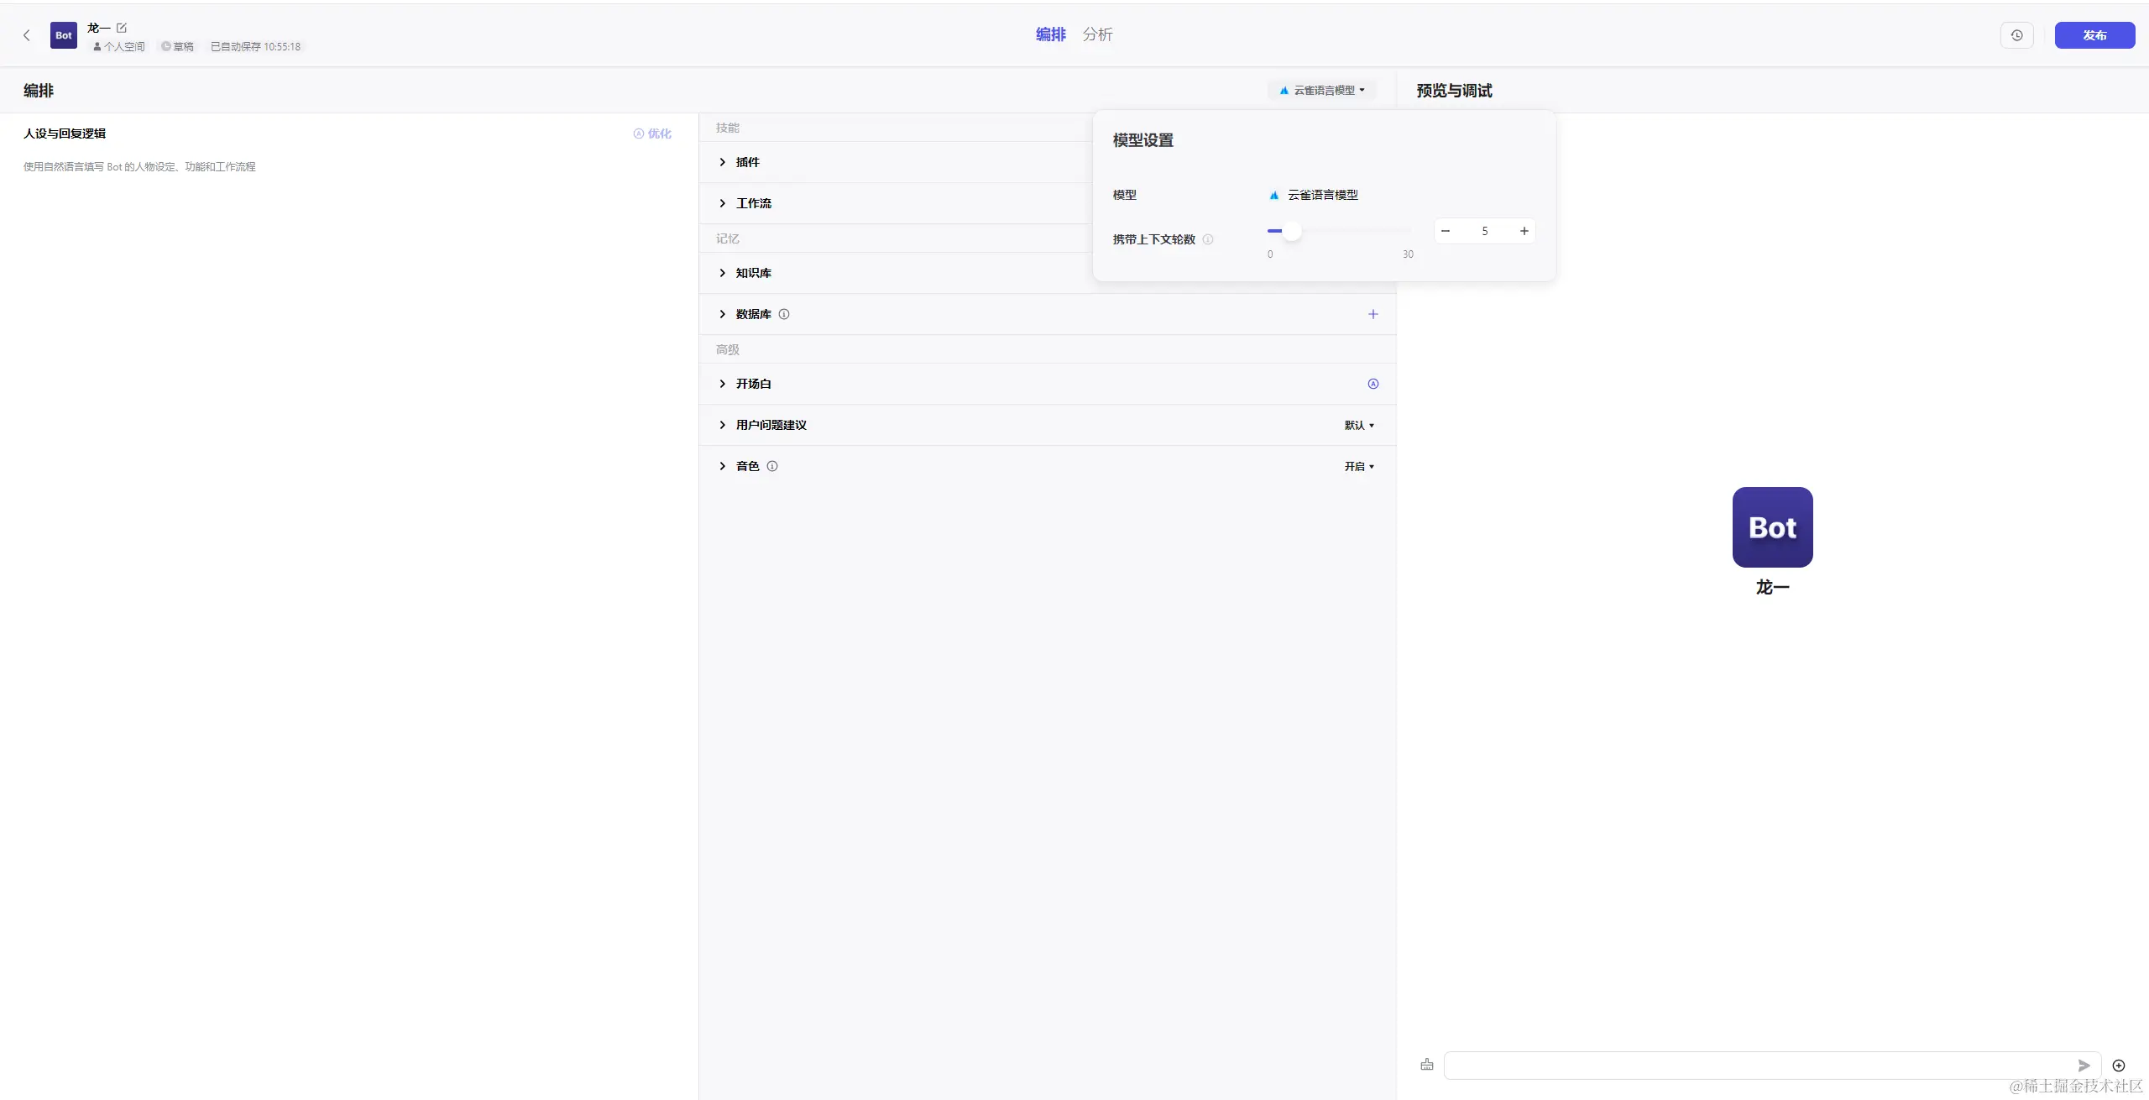This screenshot has height=1100, width=2149.
Task: Open the 用户问题建议 默认 dropdown
Action: 1359,425
